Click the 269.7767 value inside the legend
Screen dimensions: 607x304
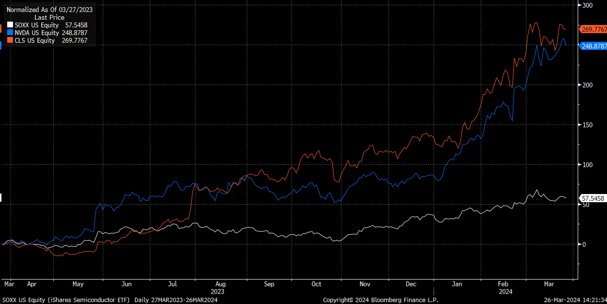tap(74, 40)
